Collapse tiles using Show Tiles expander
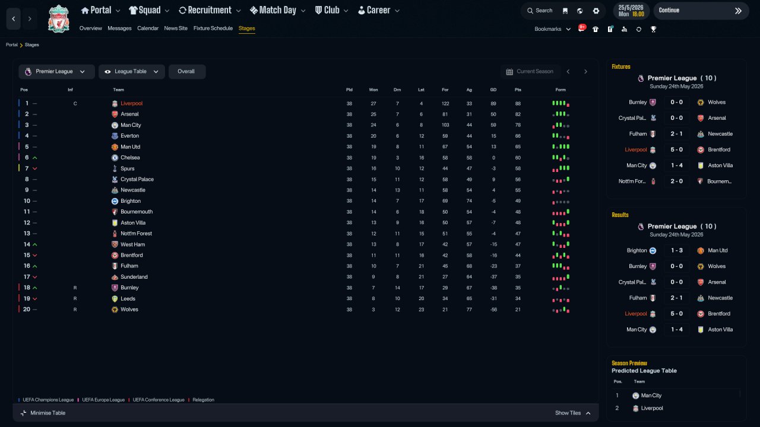 [573, 413]
